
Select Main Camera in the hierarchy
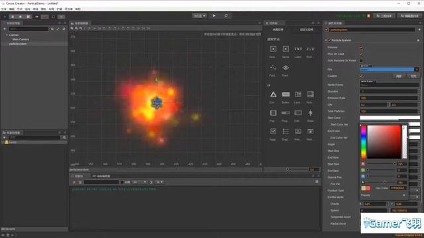pyautogui.click(x=21, y=40)
